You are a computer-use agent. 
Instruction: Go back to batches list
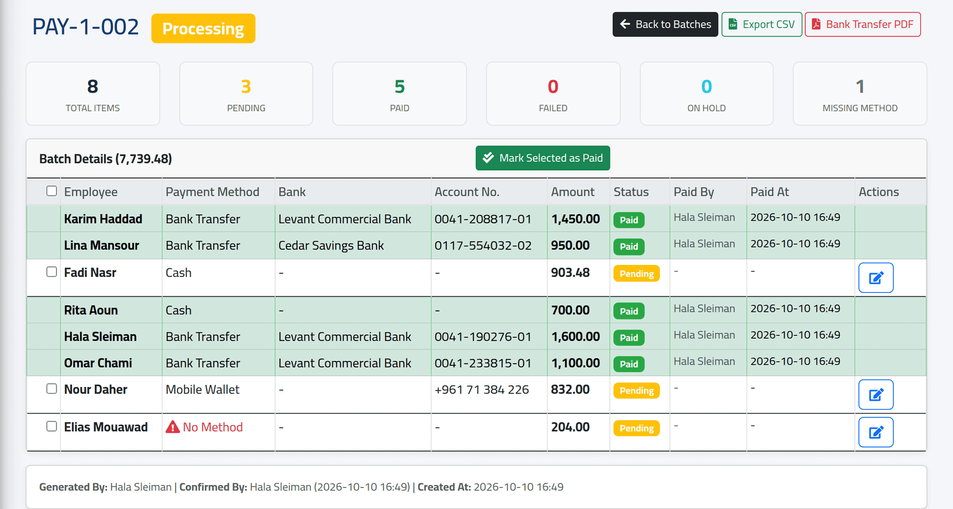[665, 24]
